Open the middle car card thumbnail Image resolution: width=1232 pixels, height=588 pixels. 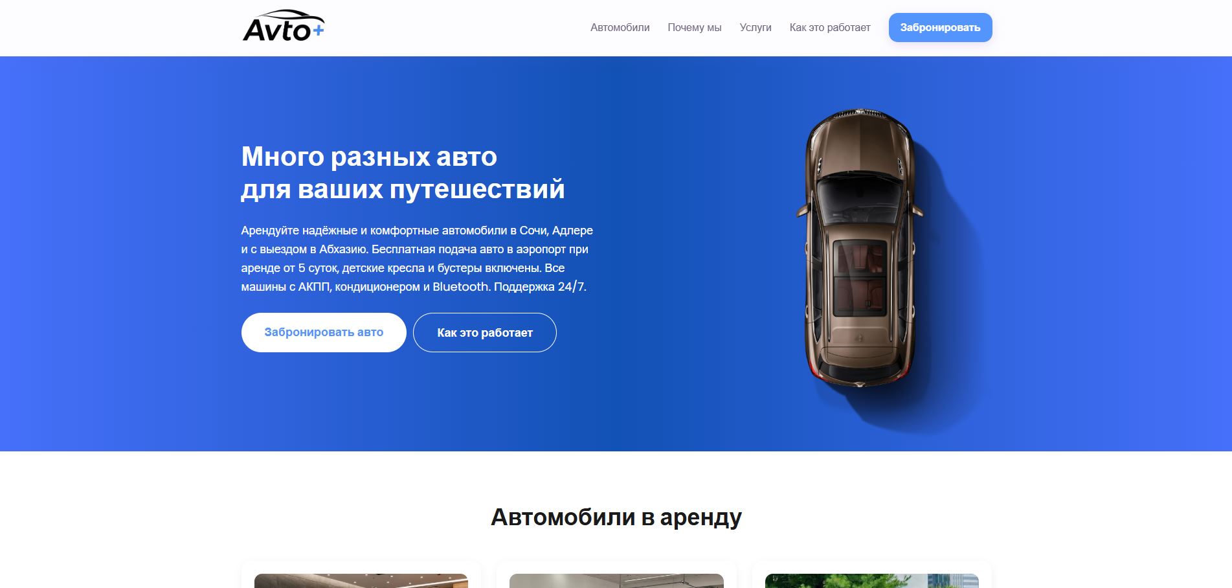point(616,580)
